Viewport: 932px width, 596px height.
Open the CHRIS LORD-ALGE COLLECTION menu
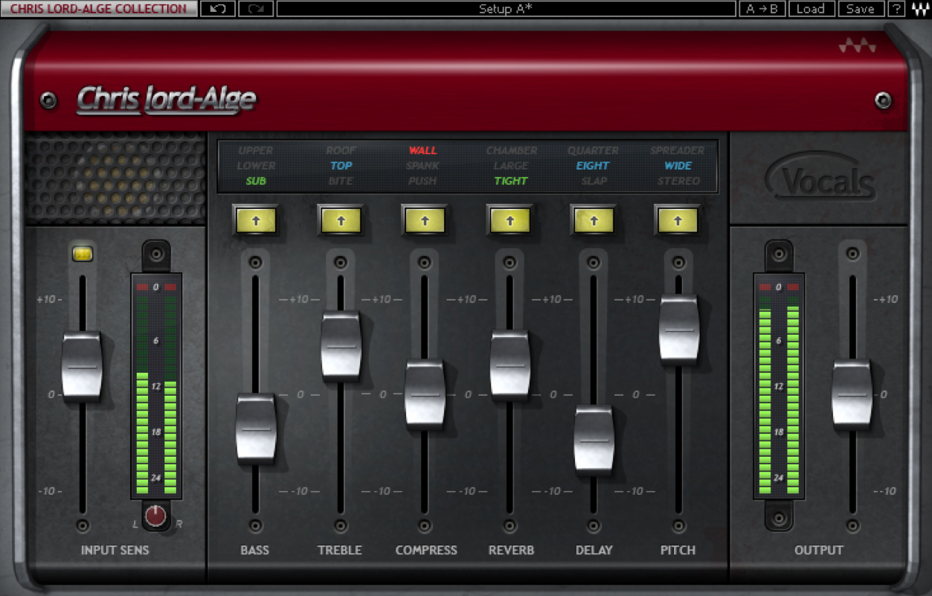[97, 9]
